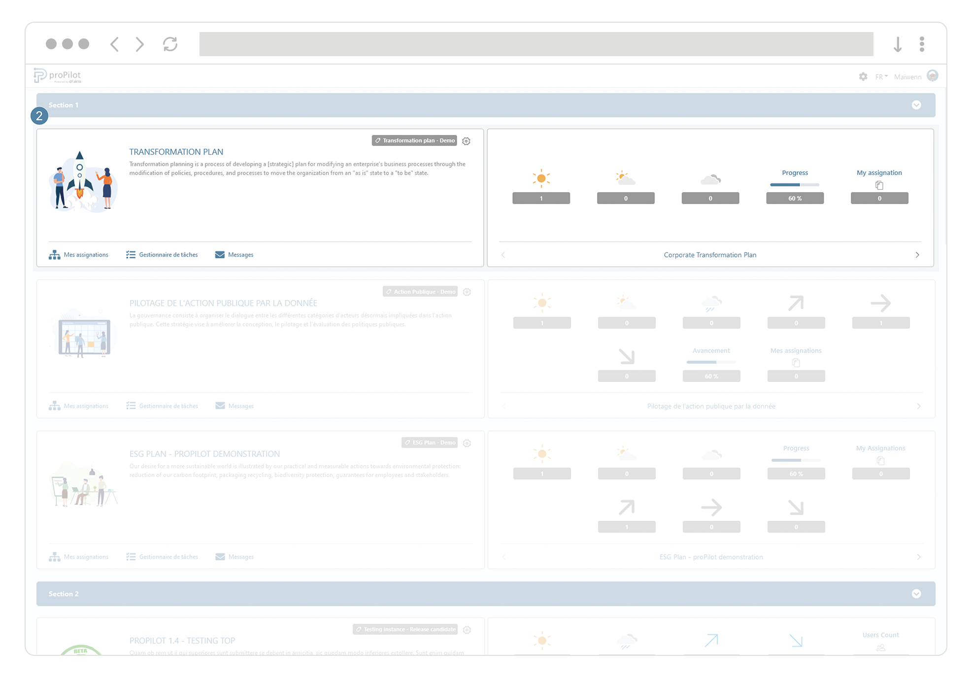Viewport: 972px width, 682px height.
Task: Click the Maiwenn profile avatar
Action: click(933, 76)
